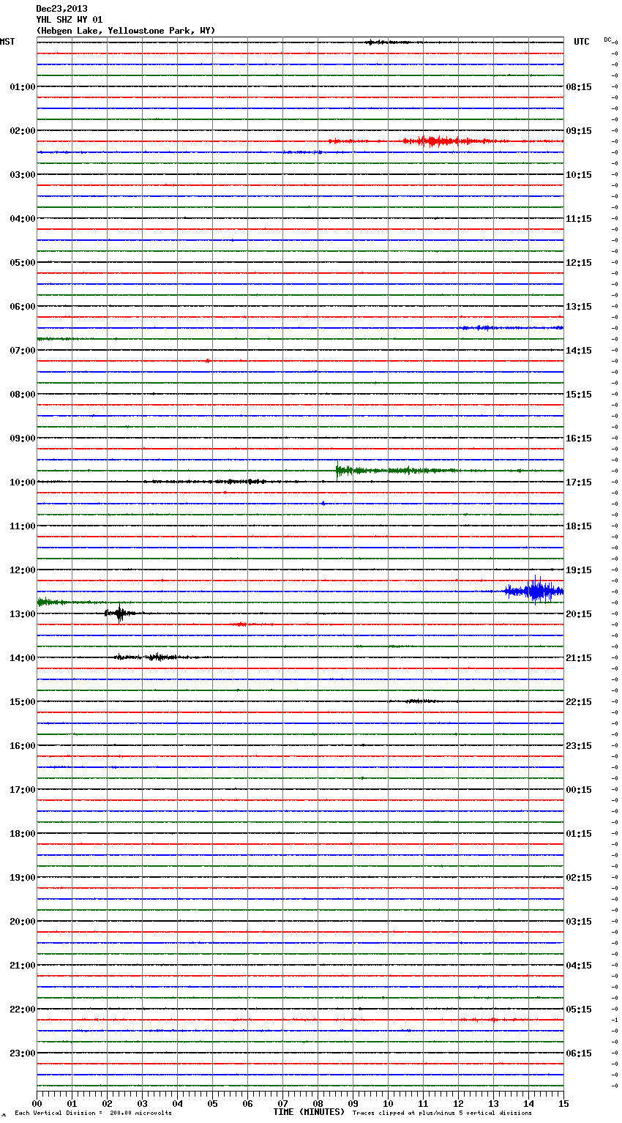Click minute tick label "00" on bottom axis
Image resolution: width=622 pixels, height=1123 pixels.
(37, 1103)
